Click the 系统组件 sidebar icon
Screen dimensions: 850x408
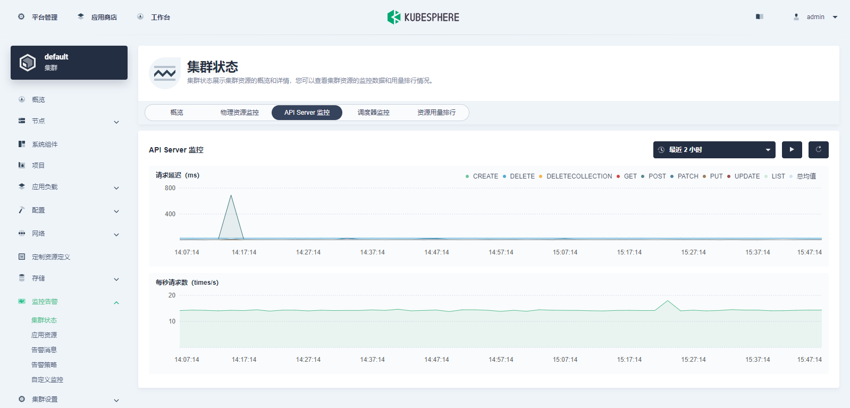[22, 144]
